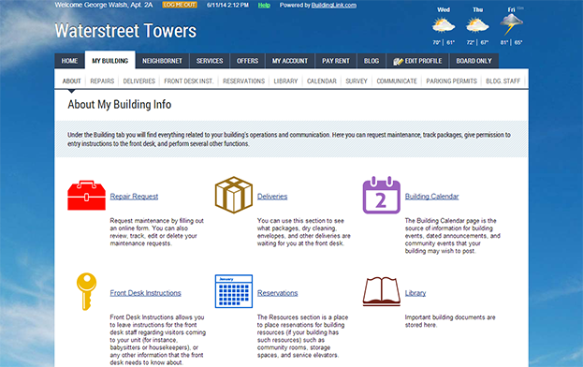Follow the BuildingLink.com link
The height and width of the screenshot is (367, 583).
pos(334,6)
